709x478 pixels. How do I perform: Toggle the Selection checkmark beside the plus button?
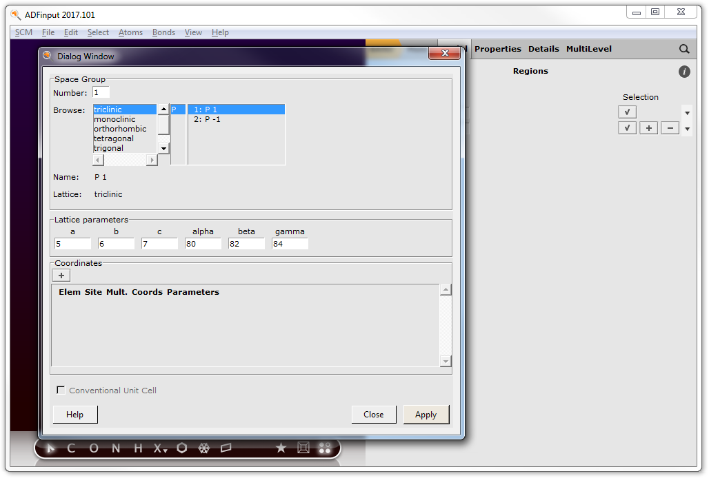click(627, 128)
